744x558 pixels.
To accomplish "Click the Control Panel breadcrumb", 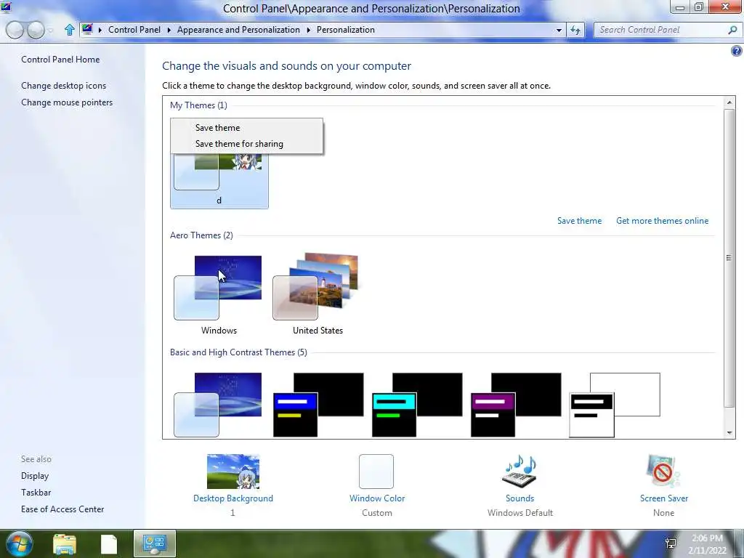I will [x=134, y=30].
